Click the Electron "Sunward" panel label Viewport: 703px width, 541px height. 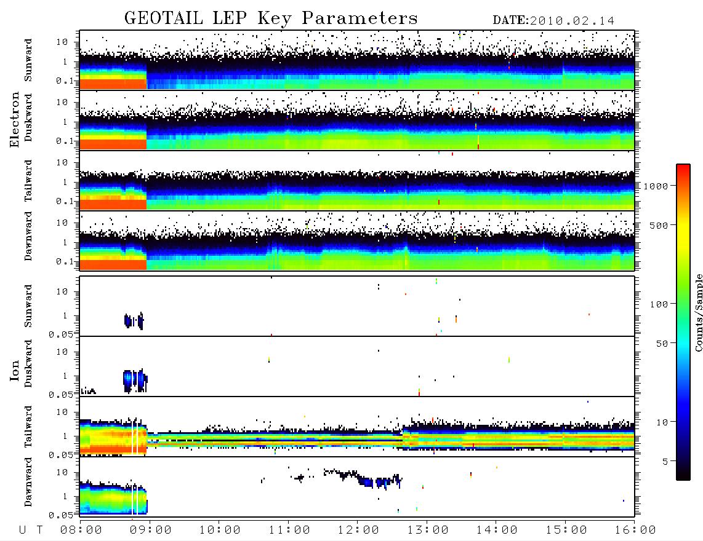tap(28, 60)
